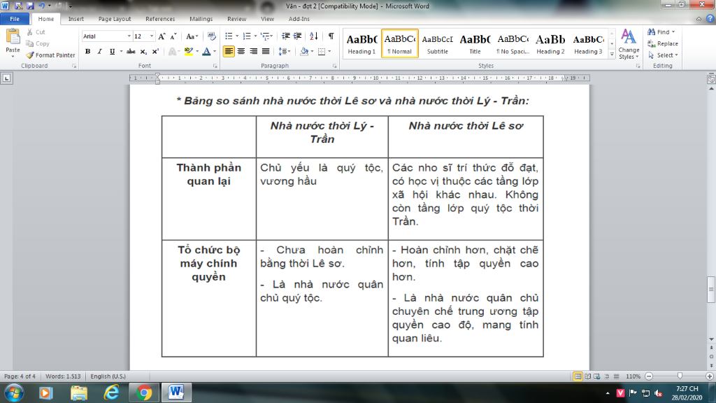Apply Heading 1 style
Screen dimensions: 716x403
[361, 43]
